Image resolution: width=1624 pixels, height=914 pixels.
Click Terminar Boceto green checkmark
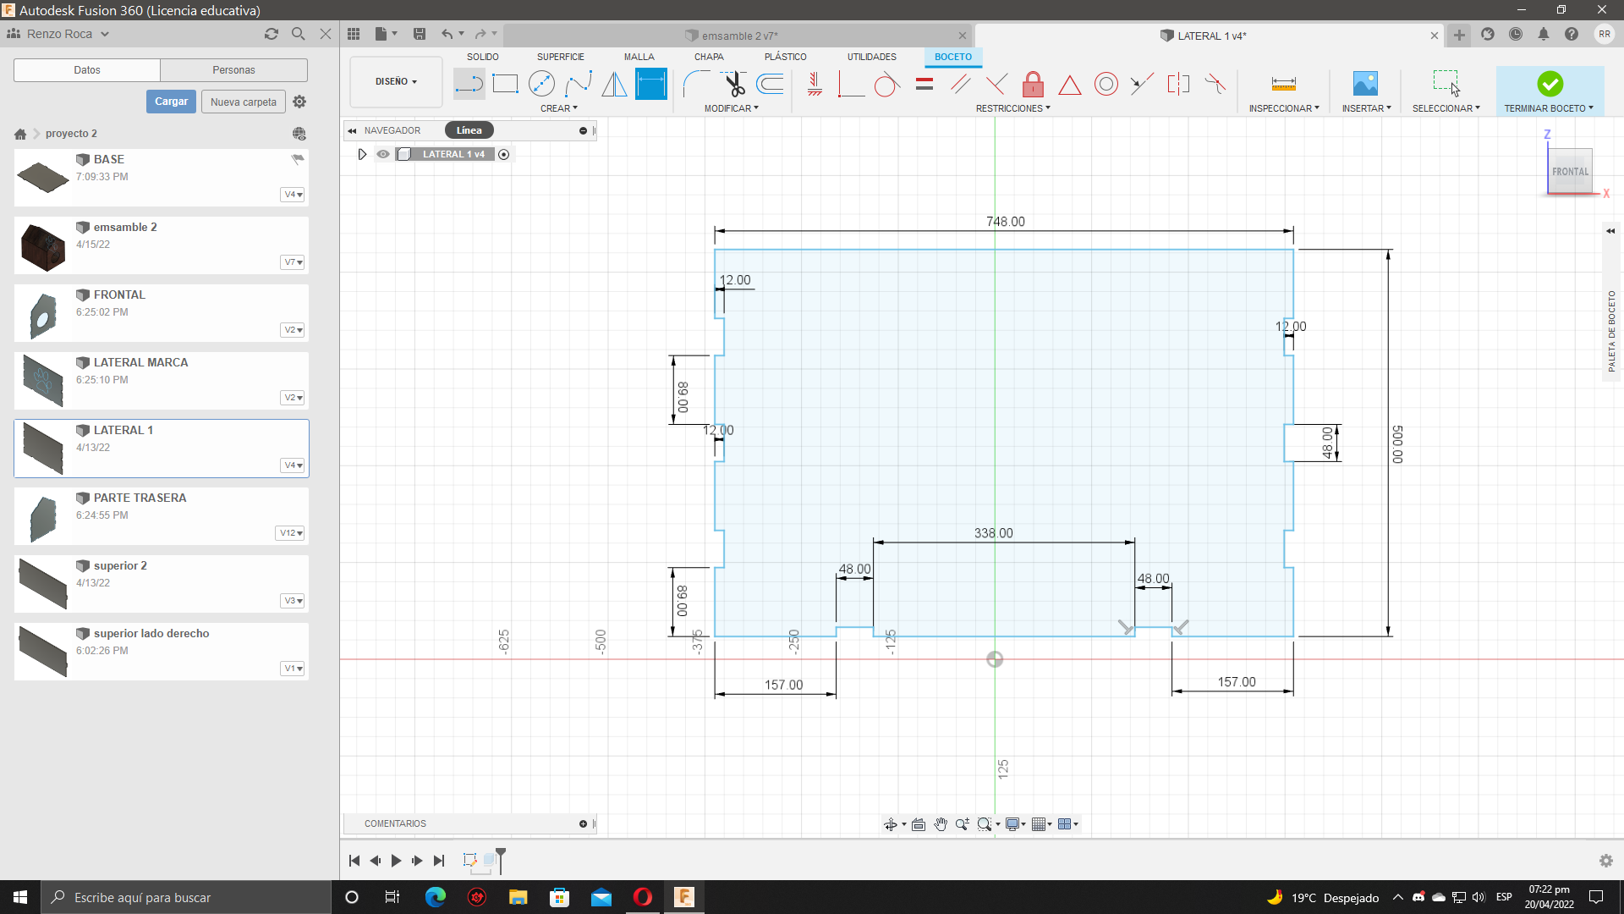[1550, 84]
